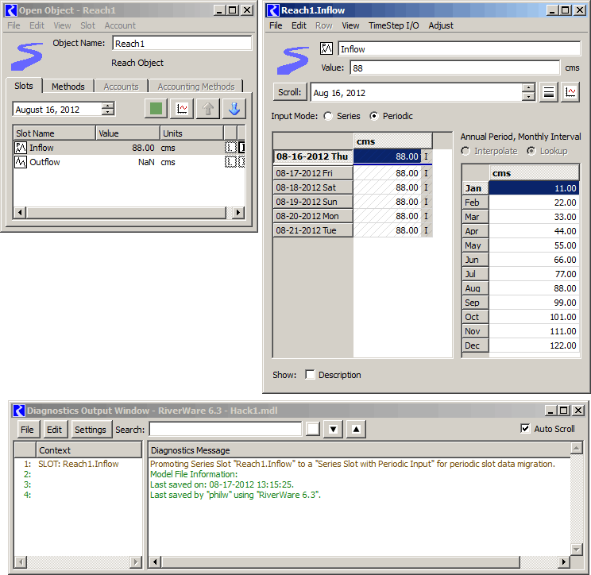Image resolution: width=591 pixels, height=575 pixels.
Task: Click right arrow of Diagnostics message horizontal scrollbar
Action: coord(563,561)
